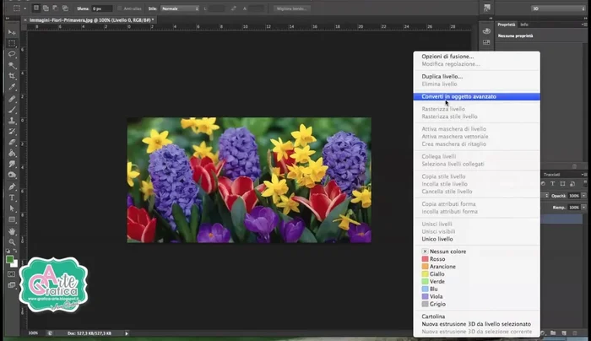Select the Move tool

[12, 31]
